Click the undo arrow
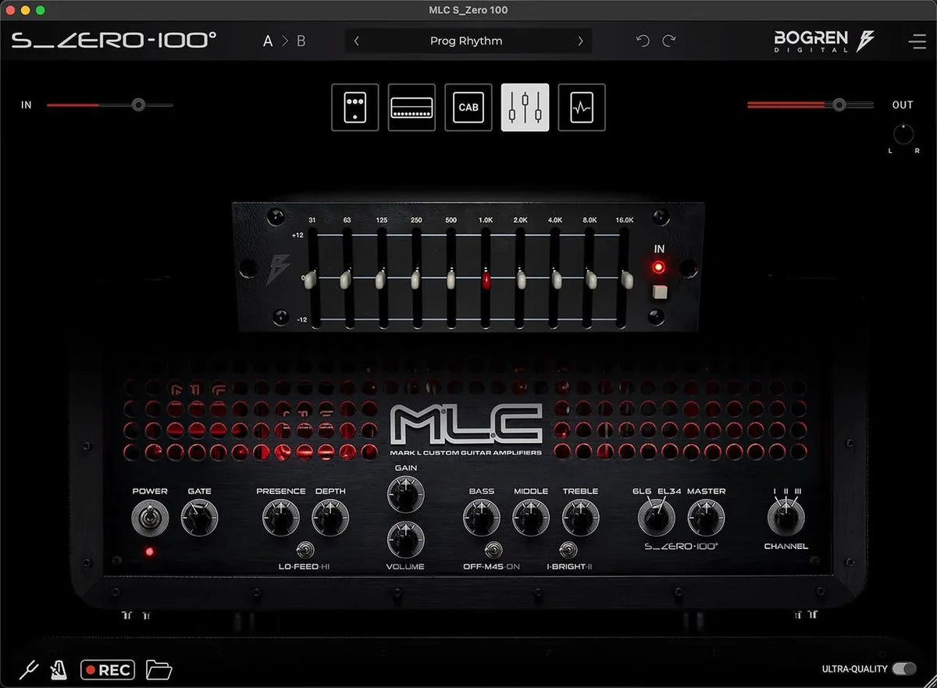Image resolution: width=937 pixels, height=688 pixels. (643, 41)
